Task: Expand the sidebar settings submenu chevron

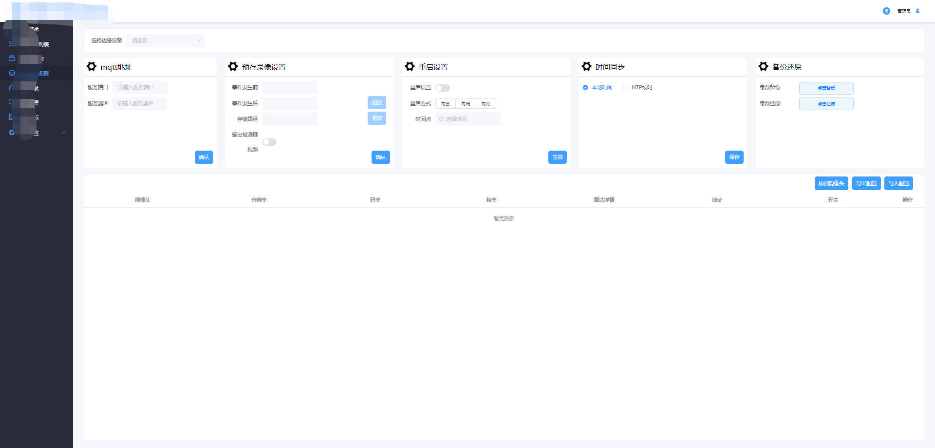Action: [63, 132]
